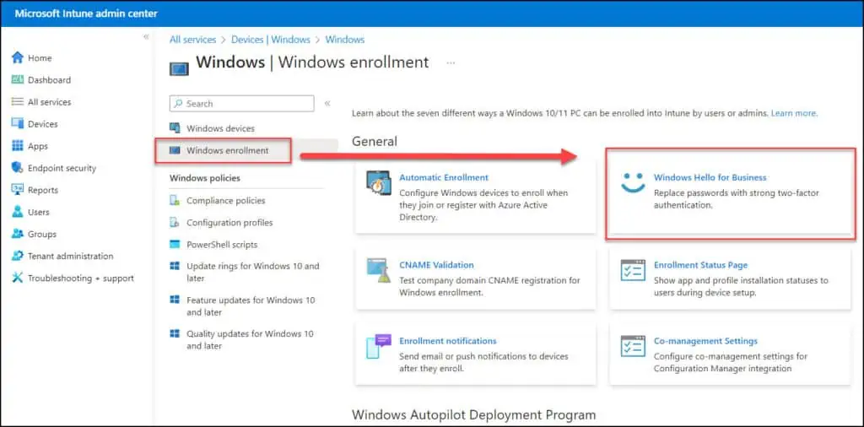Select Tenant administration in sidebar
Screen dimensions: 864x427
click(x=71, y=257)
